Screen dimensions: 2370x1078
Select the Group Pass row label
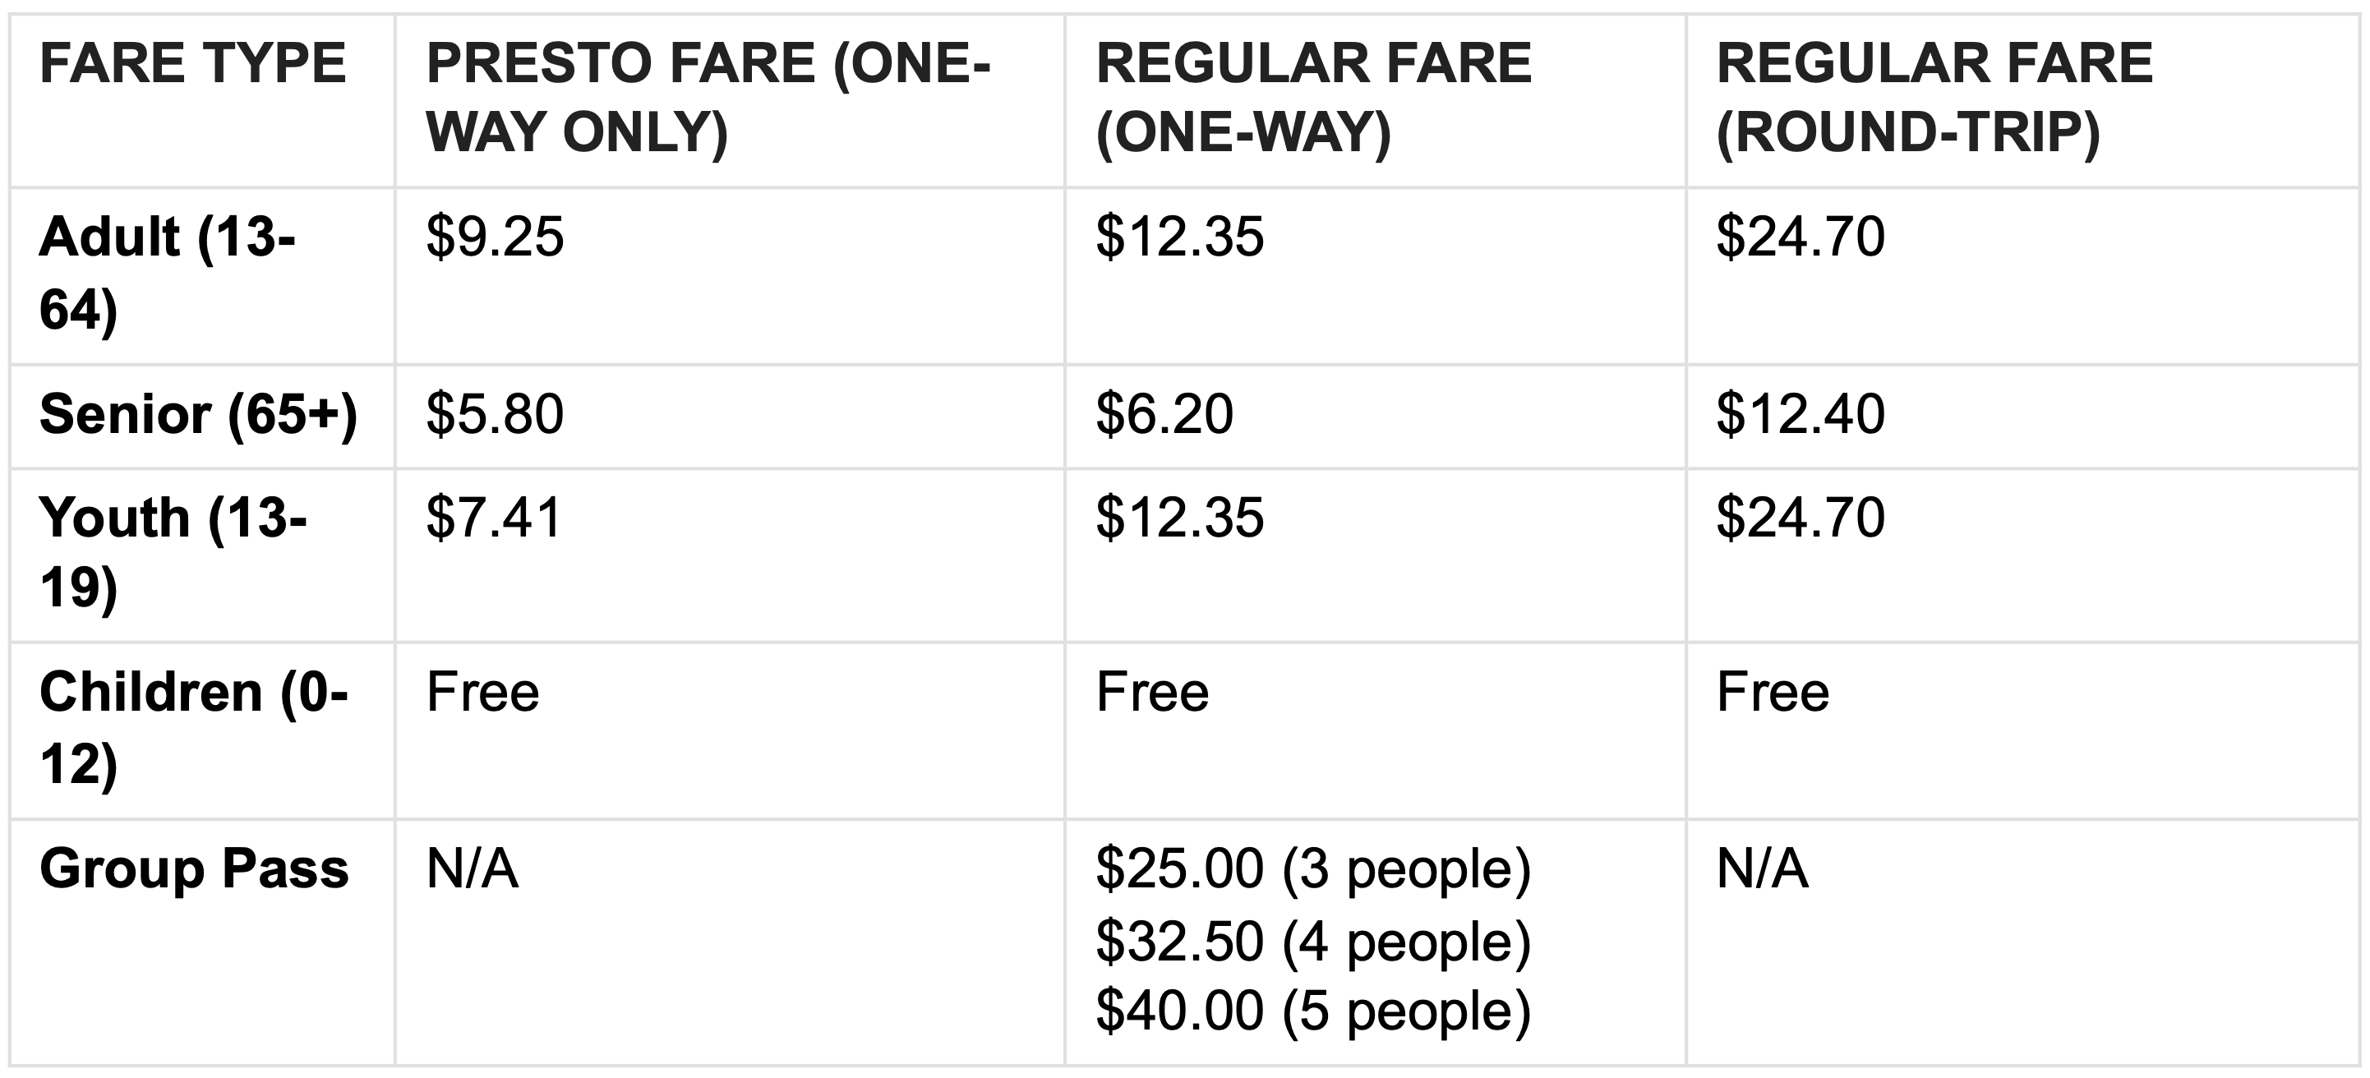click(194, 869)
